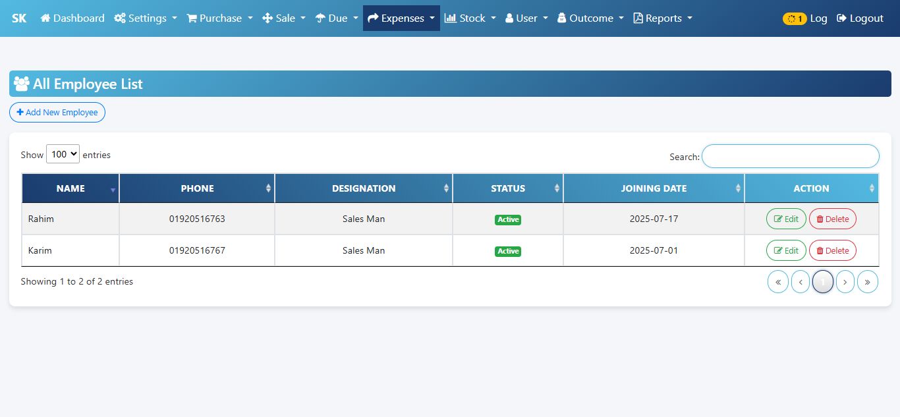Sort by Phone column arrows

(268, 188)
